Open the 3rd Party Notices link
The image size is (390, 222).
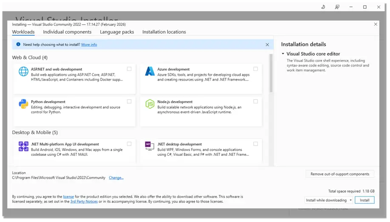pos(84,202)
